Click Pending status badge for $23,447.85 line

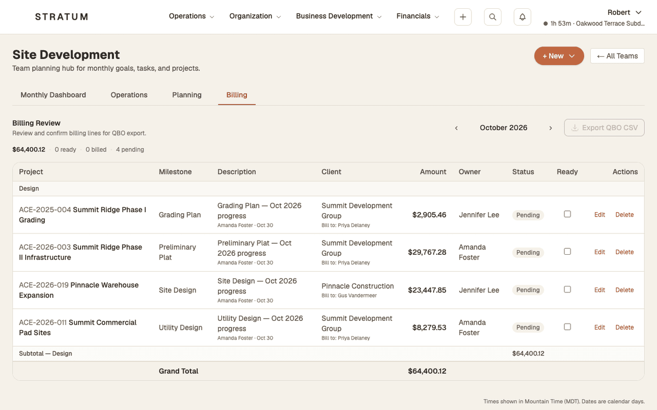[528, 290]
